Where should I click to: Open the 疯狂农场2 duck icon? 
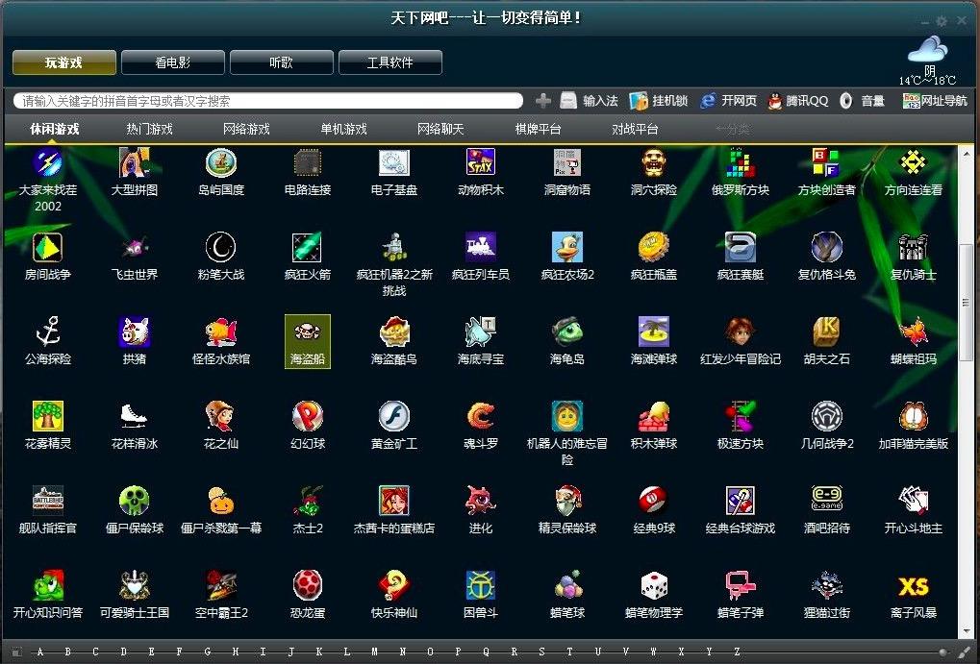(x=566, y=247)
